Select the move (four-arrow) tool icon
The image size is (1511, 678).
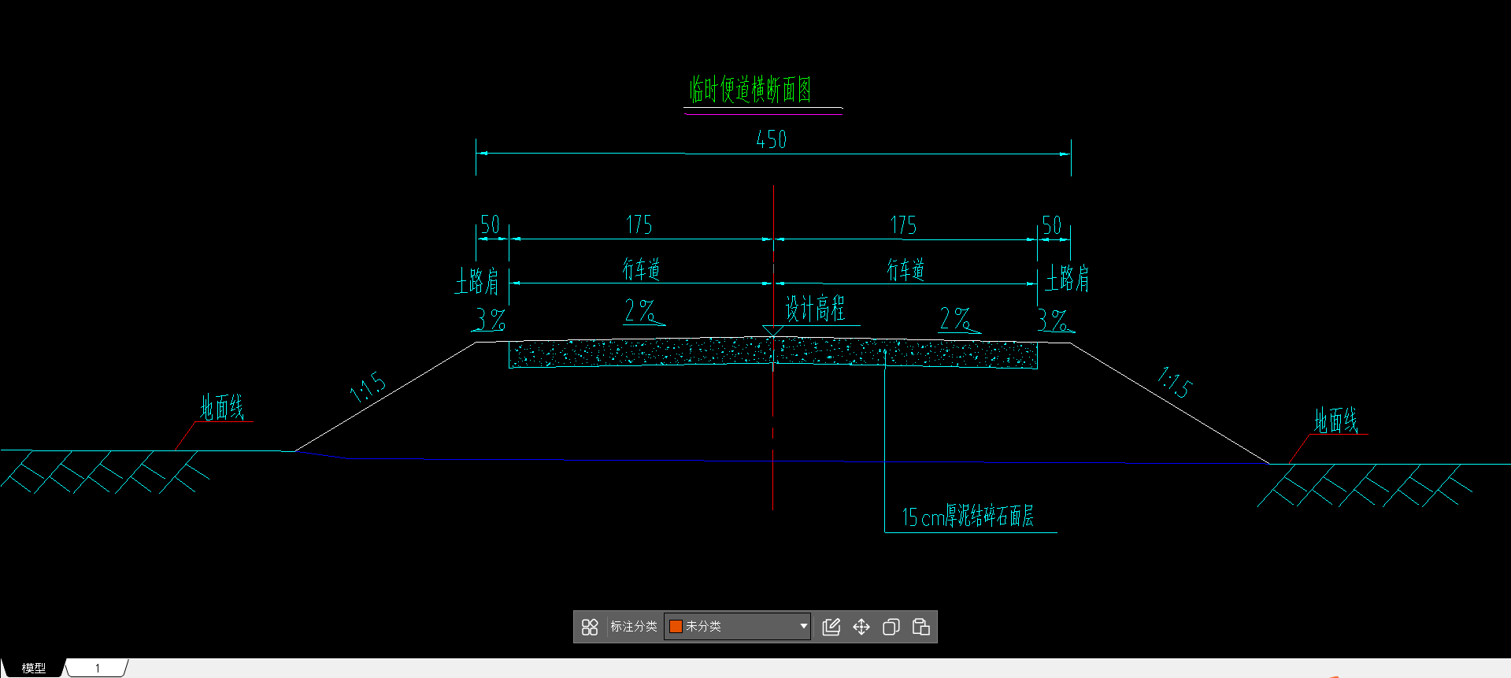tap(861, 627)
